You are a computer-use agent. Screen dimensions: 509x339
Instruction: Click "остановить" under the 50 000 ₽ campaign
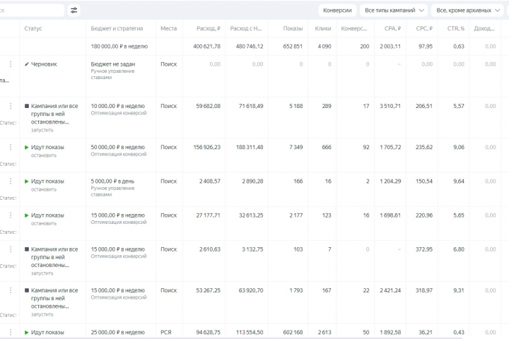43,155
